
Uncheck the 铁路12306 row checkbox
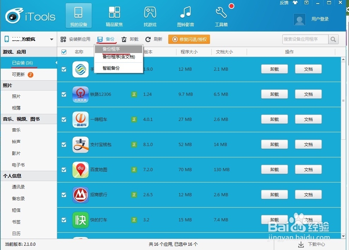click(64, 94)
